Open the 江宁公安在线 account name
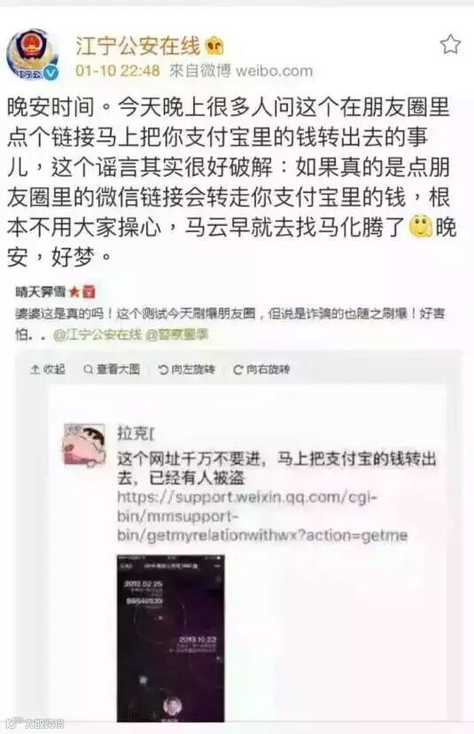The width and height of the screenshot is (474, 734). (x=137, y=46)
